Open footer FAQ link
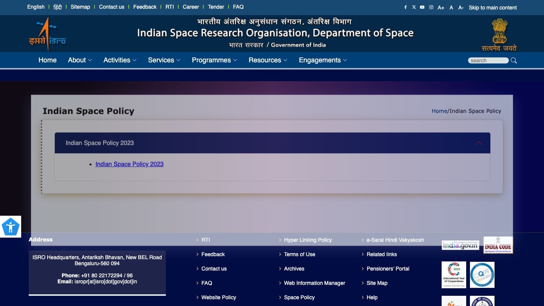The image size is (544, 306). click(207, 283)
